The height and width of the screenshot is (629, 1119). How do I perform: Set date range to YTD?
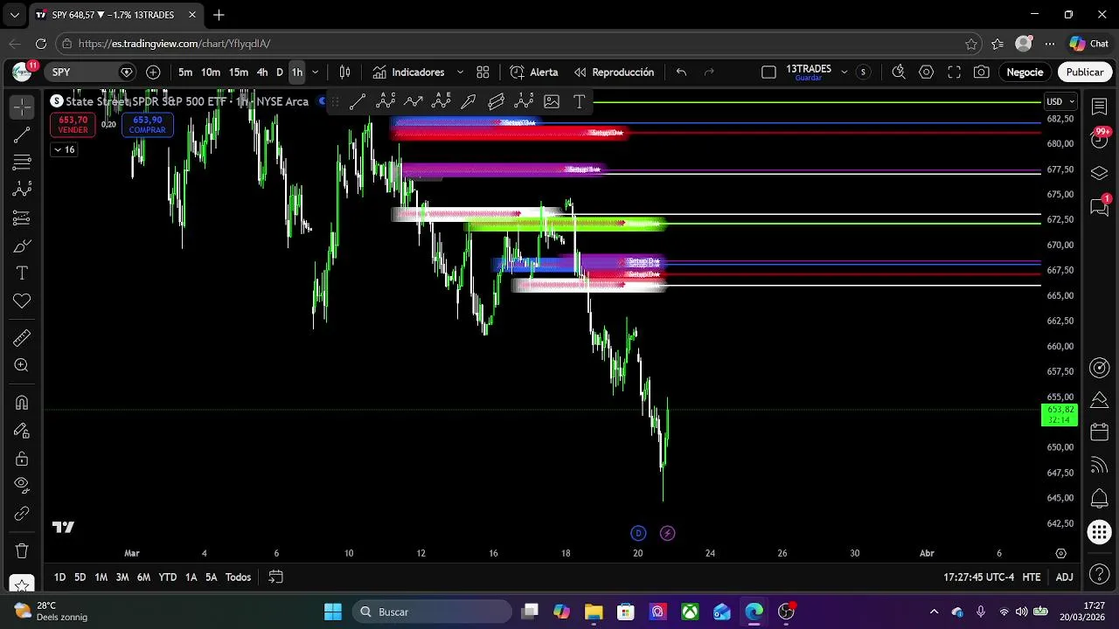pyautogui.click(x=167, y=577)
